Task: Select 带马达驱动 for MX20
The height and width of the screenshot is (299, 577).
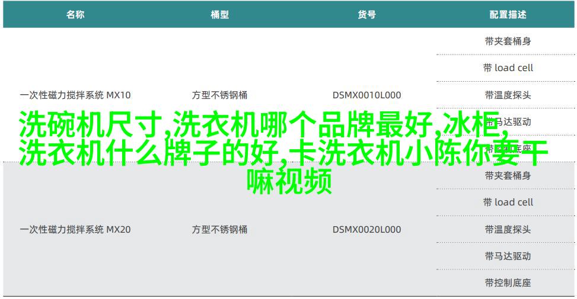Action: coord(508,256)
